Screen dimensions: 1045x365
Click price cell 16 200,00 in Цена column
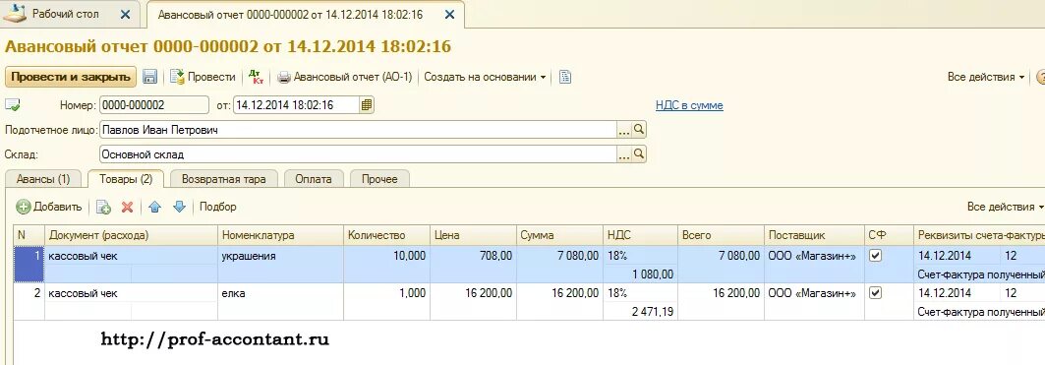473,293
